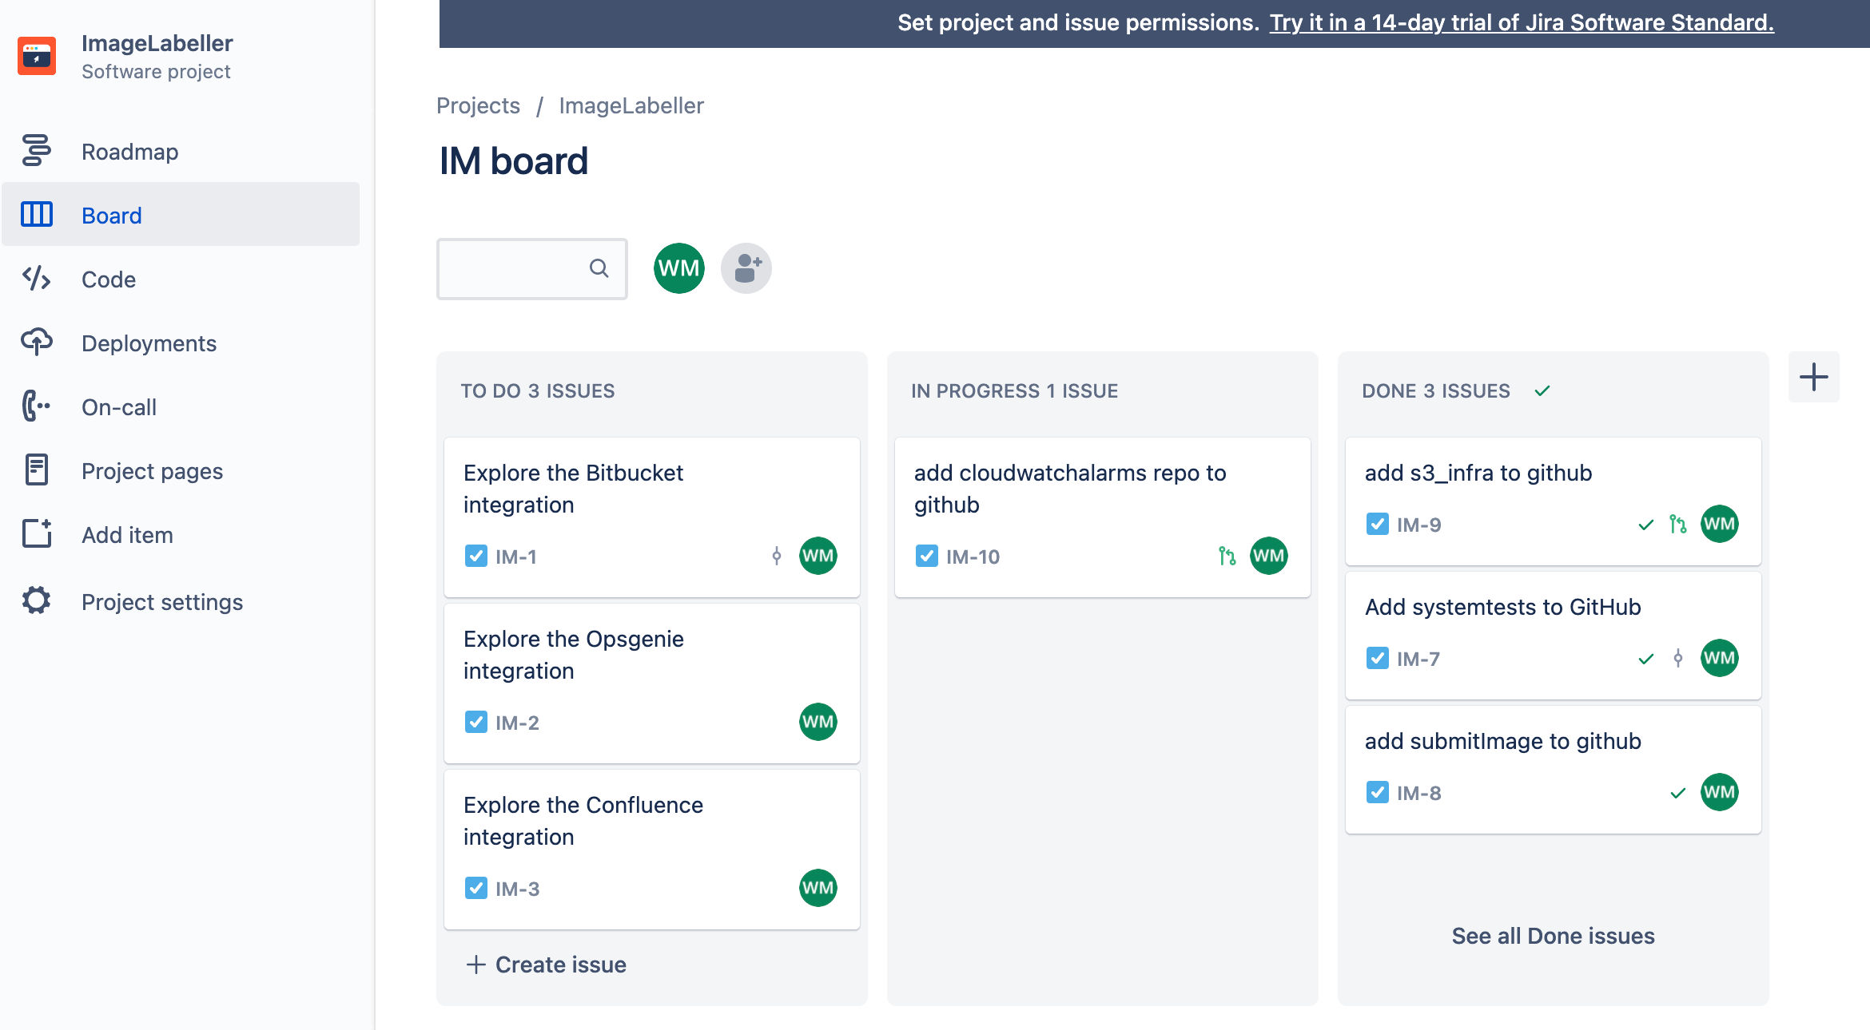Viewport: 1870px width, 1030px height.
Task: Click the Board icon in sidebar
Action: [35, 214]
